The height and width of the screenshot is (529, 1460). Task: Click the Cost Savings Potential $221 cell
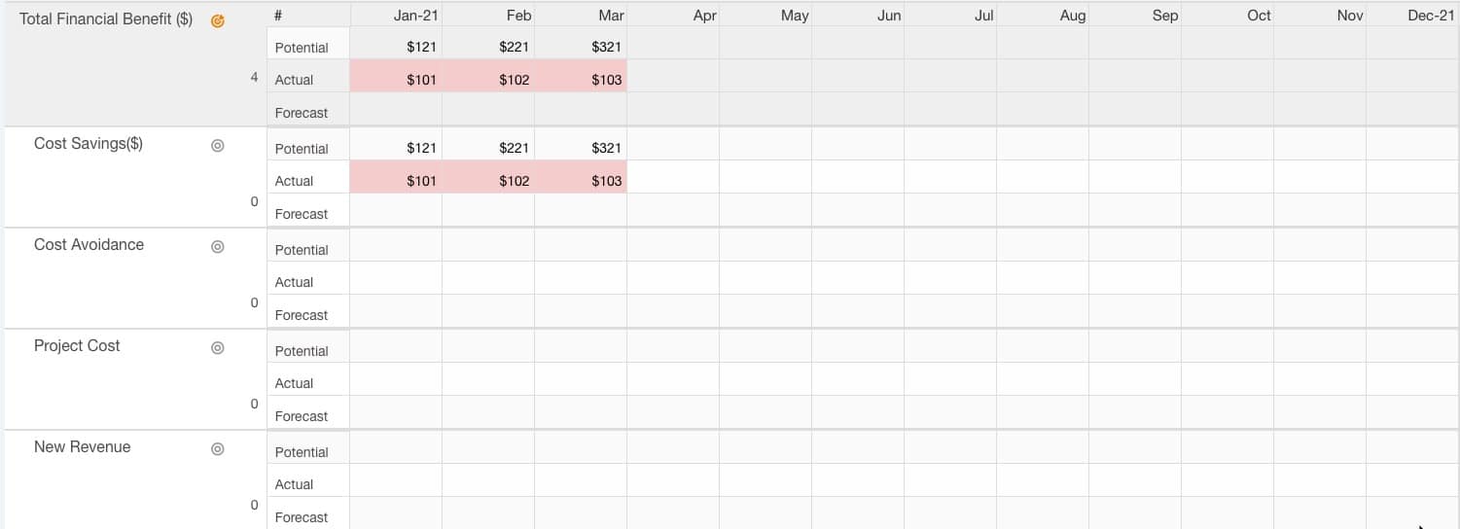pos(488,147)
